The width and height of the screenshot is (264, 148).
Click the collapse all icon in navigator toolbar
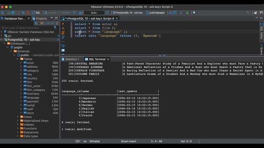tap(48, 23)
